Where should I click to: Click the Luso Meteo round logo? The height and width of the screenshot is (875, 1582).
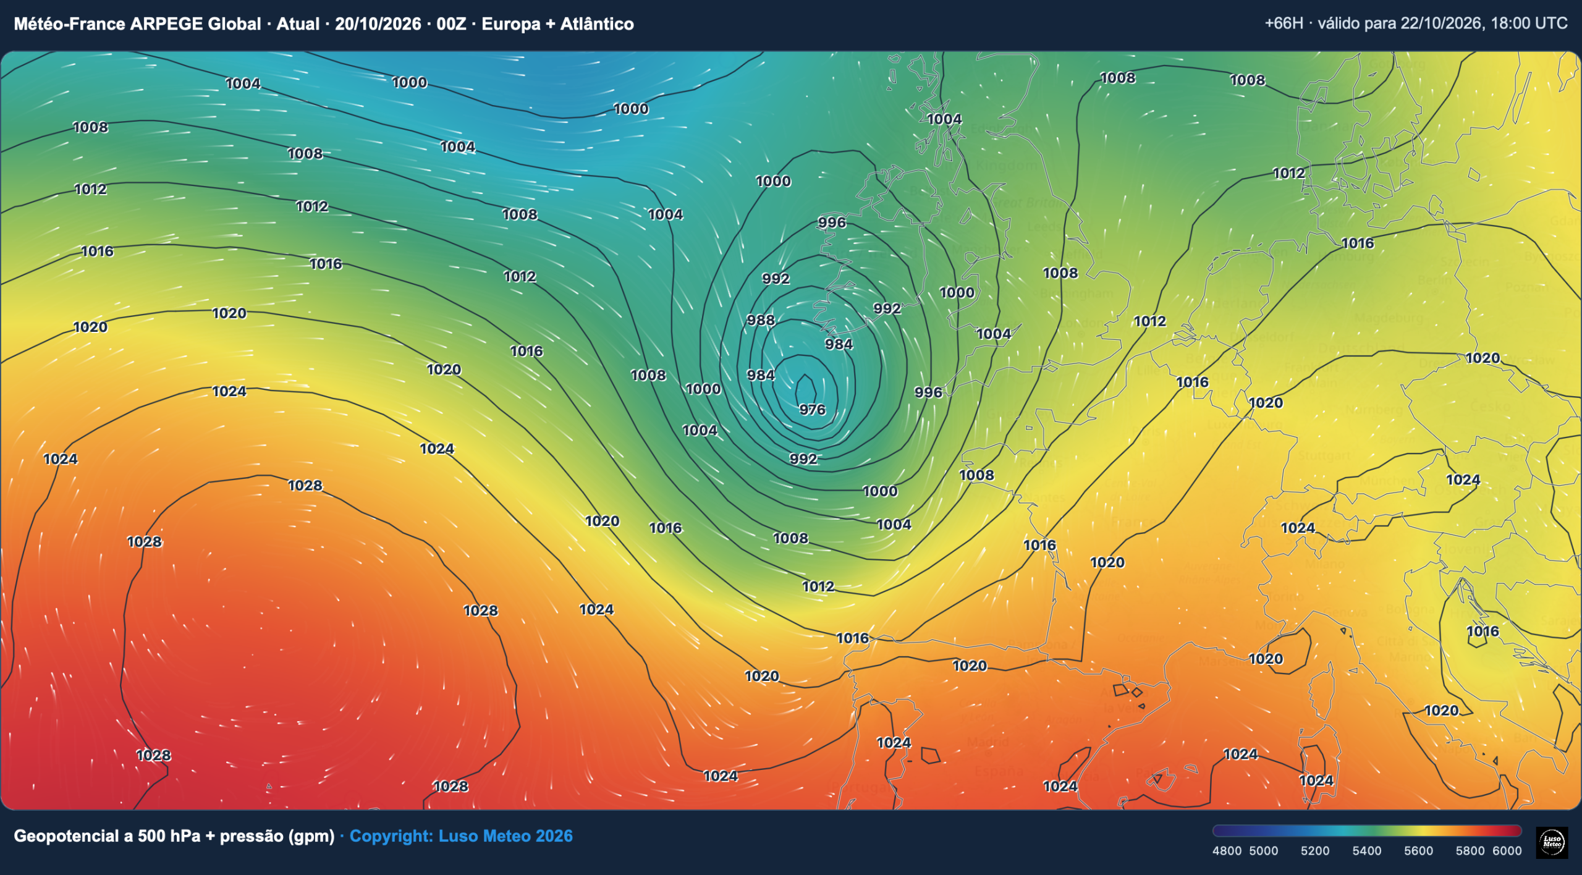(1552, 842)
